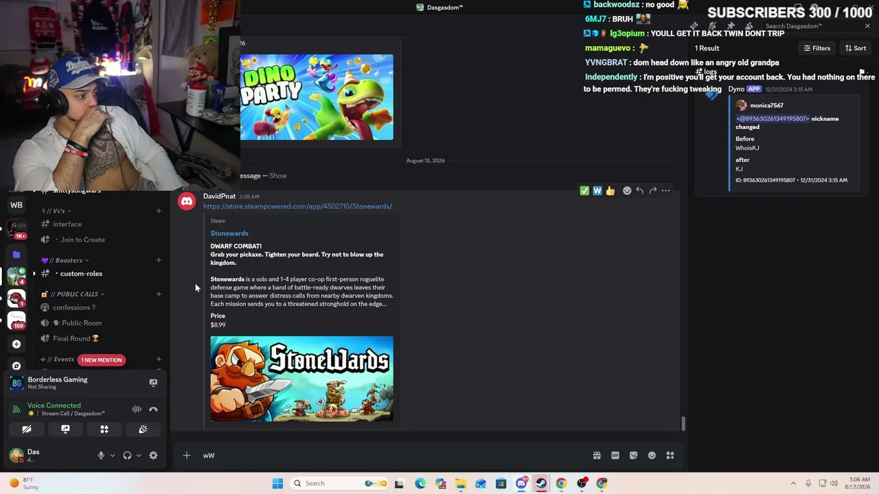Mute the microphone
This screenshot has height=494, width=879.
click(101, 456)
